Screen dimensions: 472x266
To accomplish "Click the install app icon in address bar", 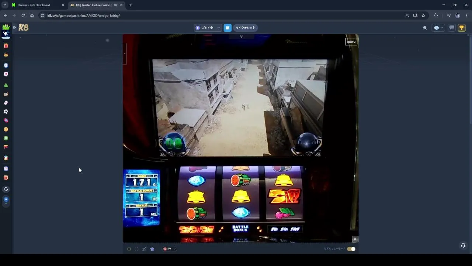I will 415,16.
